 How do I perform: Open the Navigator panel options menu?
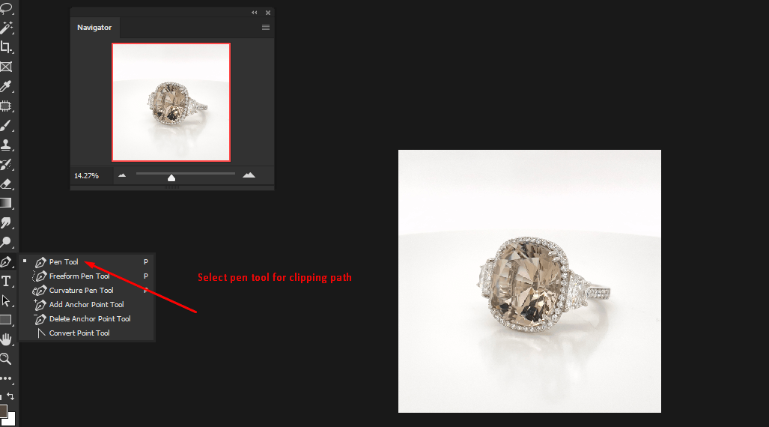266,28
